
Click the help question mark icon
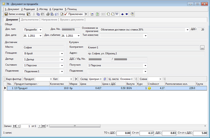click(x=132, y=14)
